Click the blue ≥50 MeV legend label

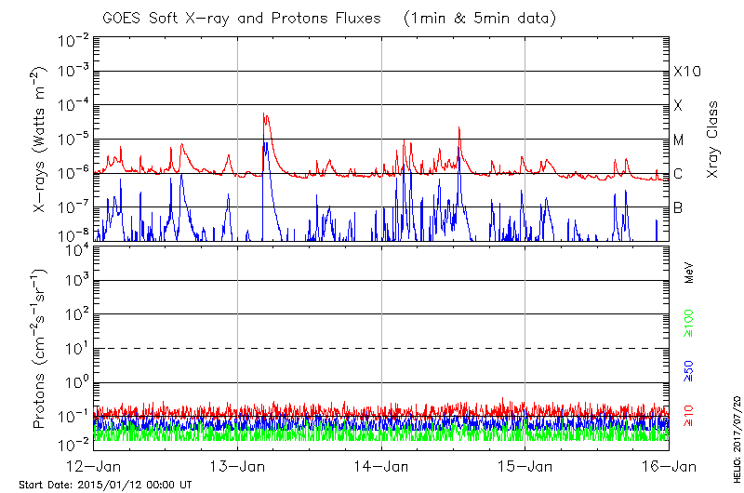tap(688, 367)
